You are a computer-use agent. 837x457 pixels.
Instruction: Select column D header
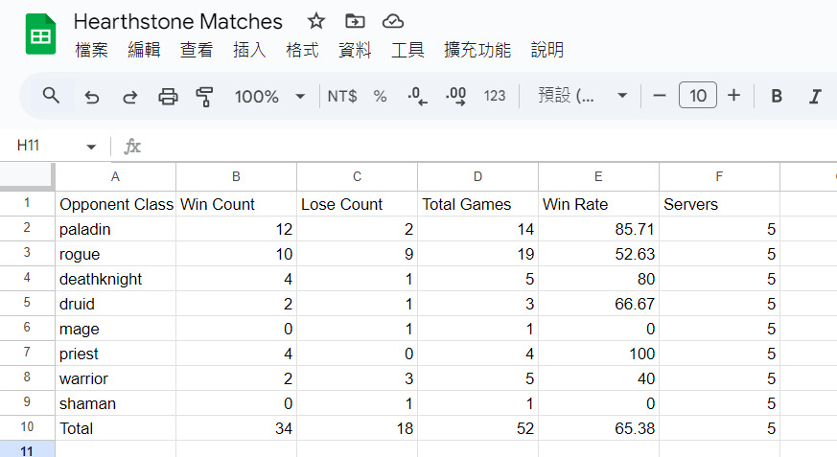pyautogui.click(x=477, y=177)
